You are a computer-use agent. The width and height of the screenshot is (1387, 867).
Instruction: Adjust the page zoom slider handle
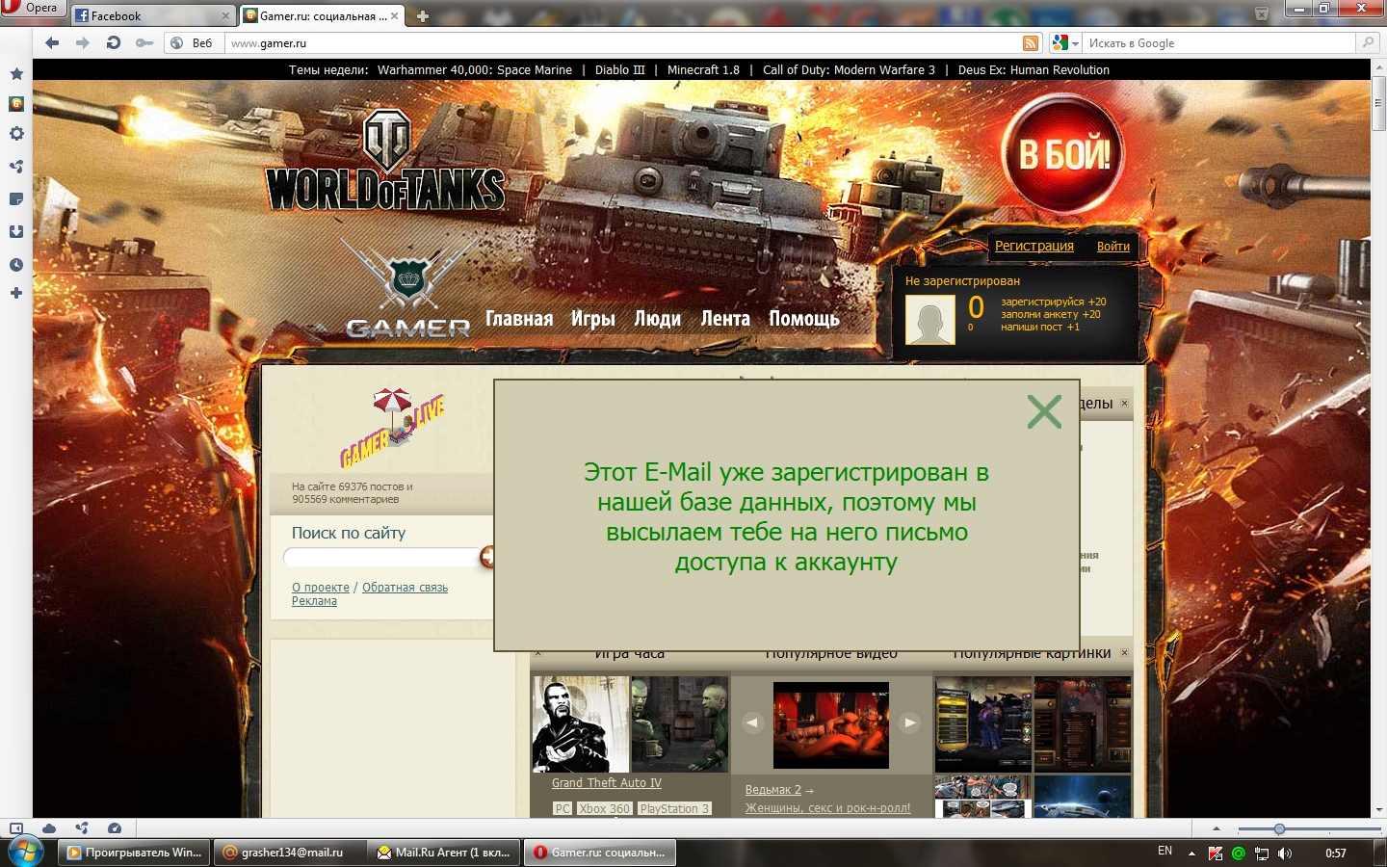click(1279, 829)
